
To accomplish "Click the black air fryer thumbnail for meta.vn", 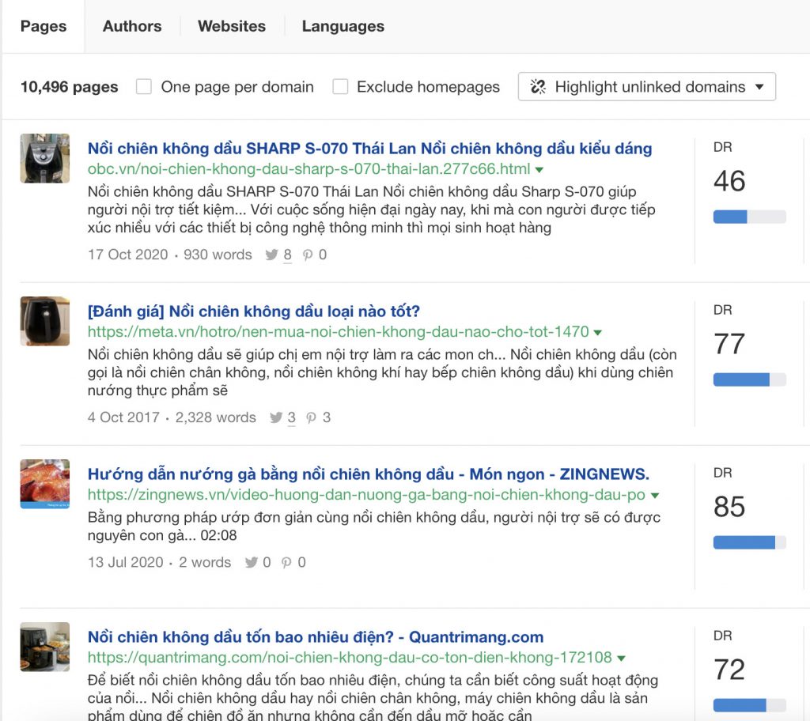I will click(45, 321).
